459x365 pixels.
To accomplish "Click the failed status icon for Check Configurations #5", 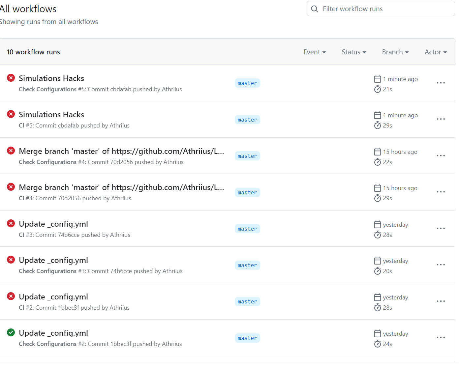I will coord(11,78).
